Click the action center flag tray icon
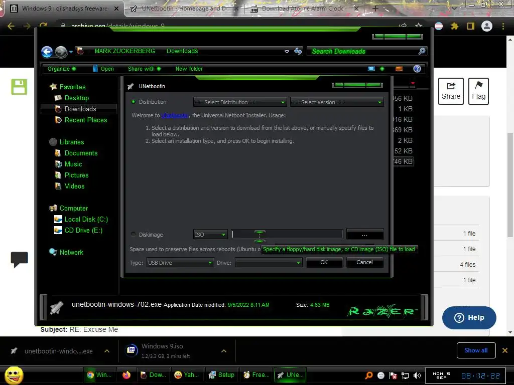This screenshot has width=514, height=385. (x=393, y=375)
